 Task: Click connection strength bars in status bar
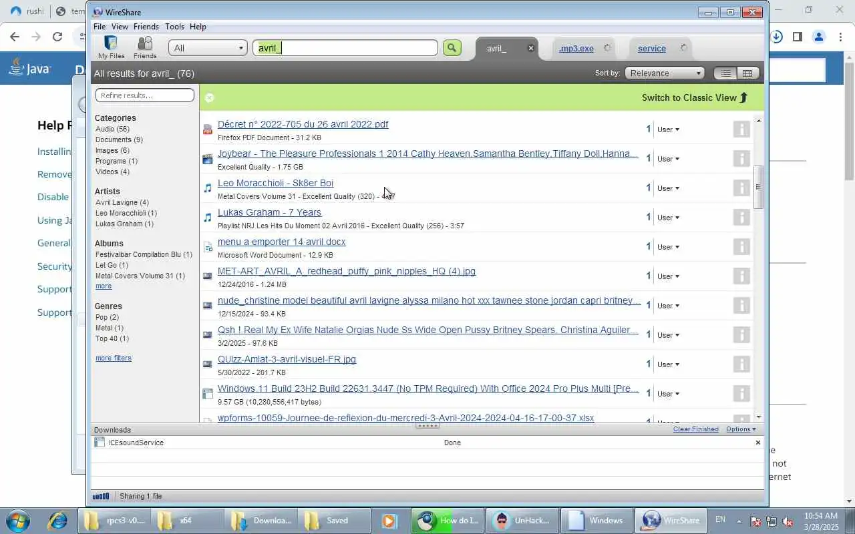click(100, 496)
